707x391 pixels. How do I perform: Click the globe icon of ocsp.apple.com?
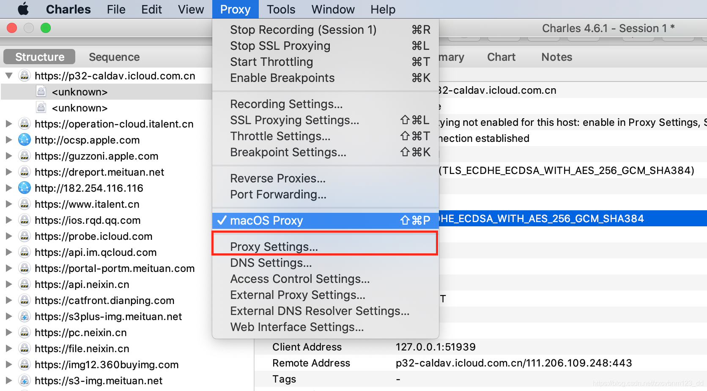(25, 140)
